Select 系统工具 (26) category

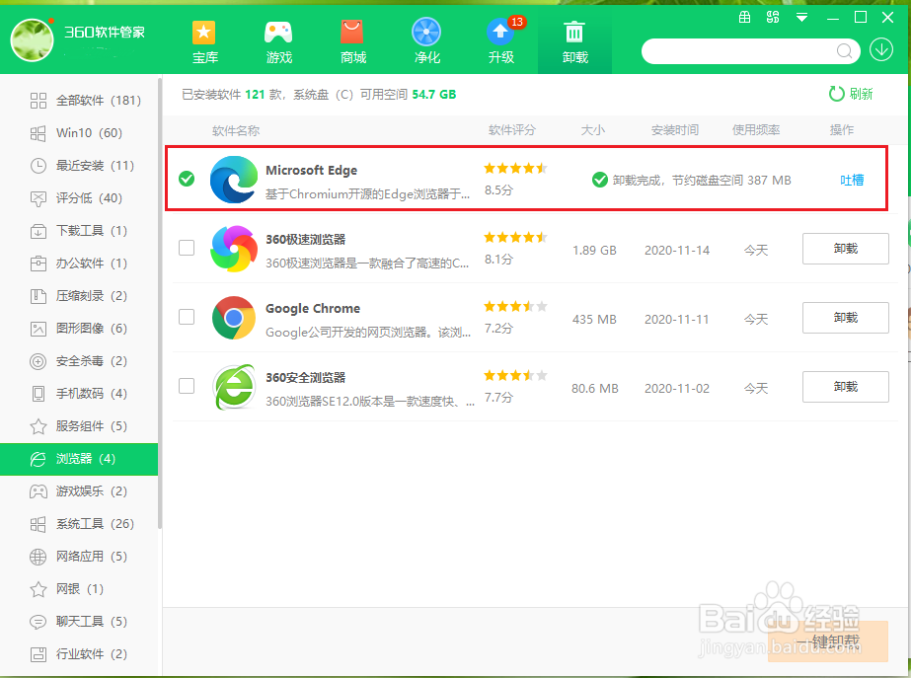click(79, 524)
